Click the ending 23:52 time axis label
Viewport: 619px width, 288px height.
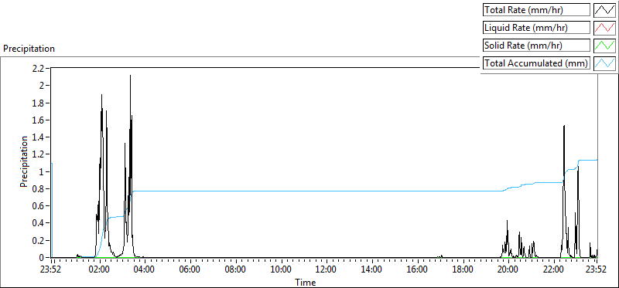pos(597,270)
